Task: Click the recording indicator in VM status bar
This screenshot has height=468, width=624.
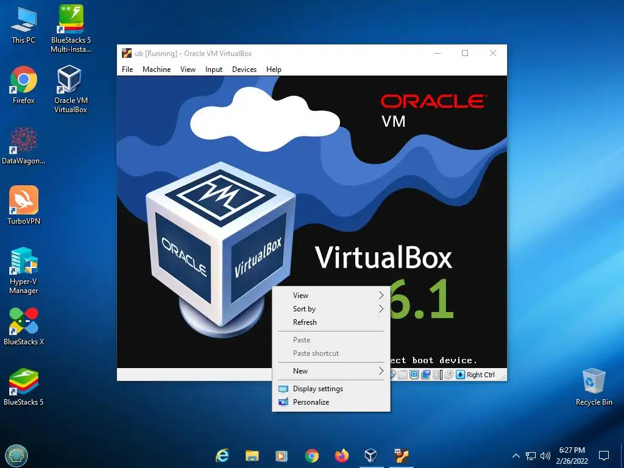Action: pos(425,375)
